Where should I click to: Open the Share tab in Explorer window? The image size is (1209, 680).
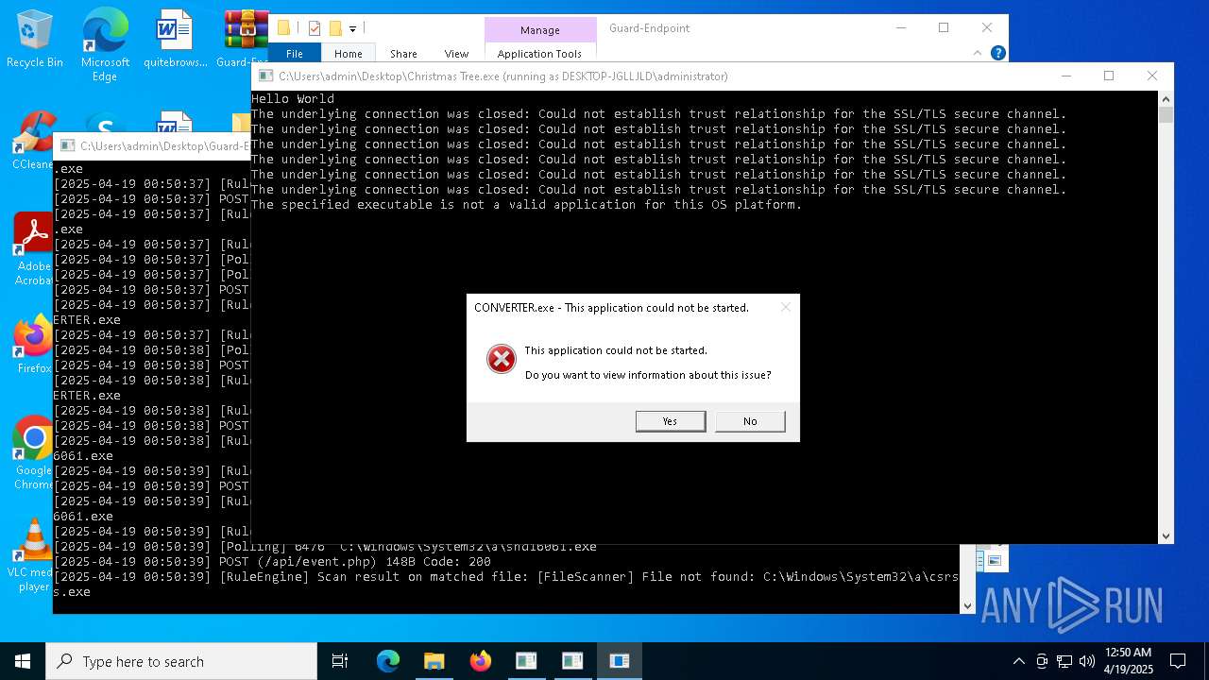click(403, 54)
